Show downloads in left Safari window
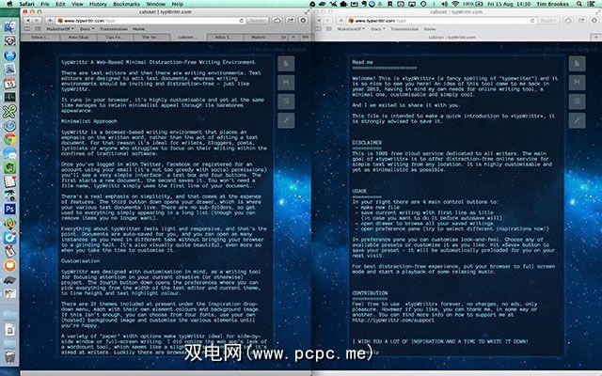This screenshot has height=376, width=602. pos(303,21)
